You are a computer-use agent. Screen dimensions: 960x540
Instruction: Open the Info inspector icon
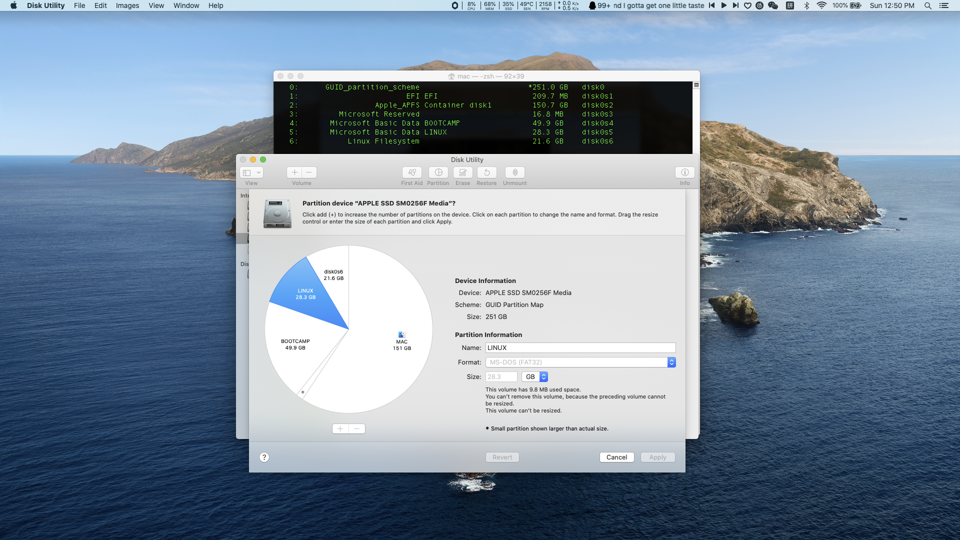click(x=684, y=172)
